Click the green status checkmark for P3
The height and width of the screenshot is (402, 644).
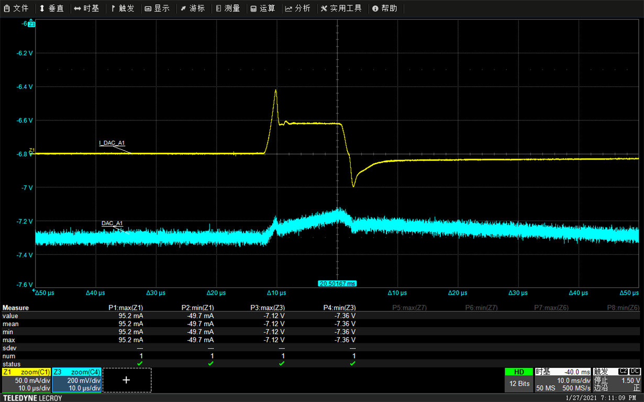click(282, 363)
